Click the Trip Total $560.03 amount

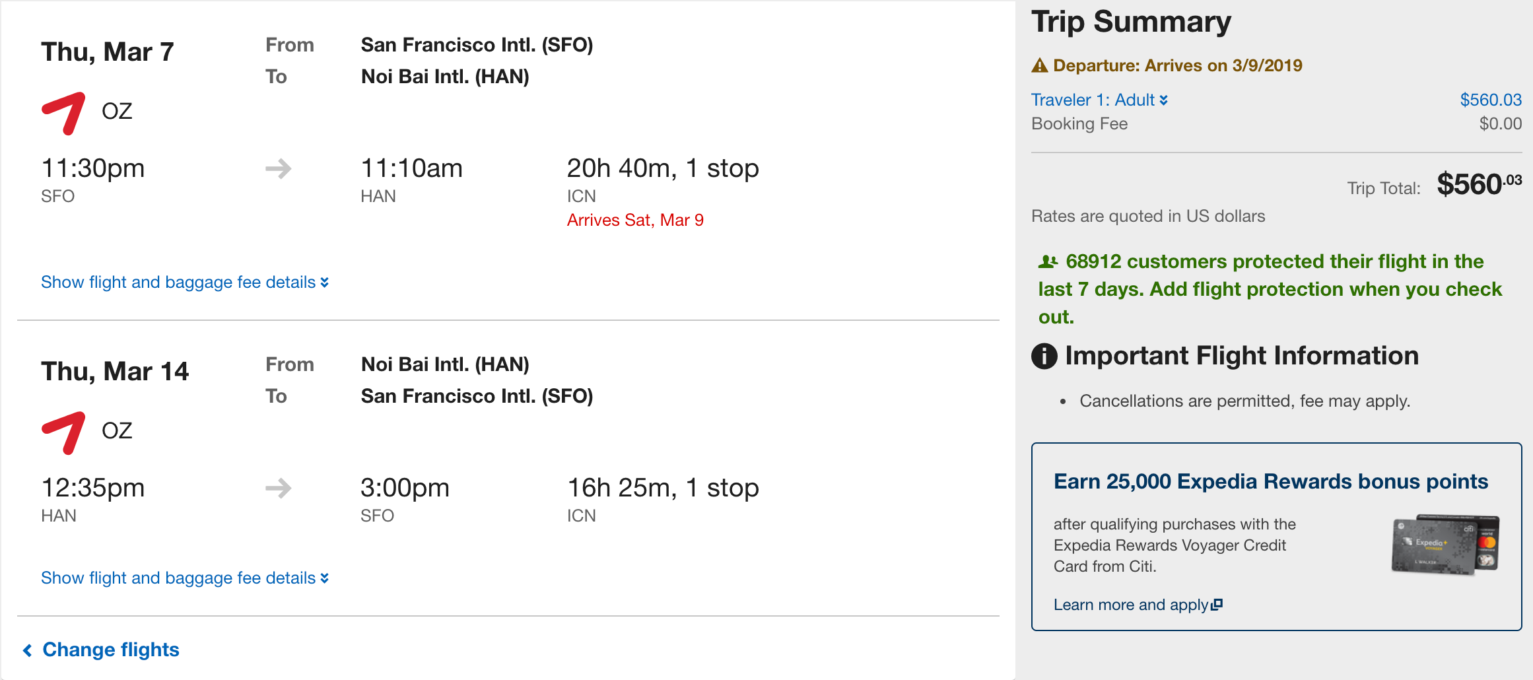tap(1478, 184)
